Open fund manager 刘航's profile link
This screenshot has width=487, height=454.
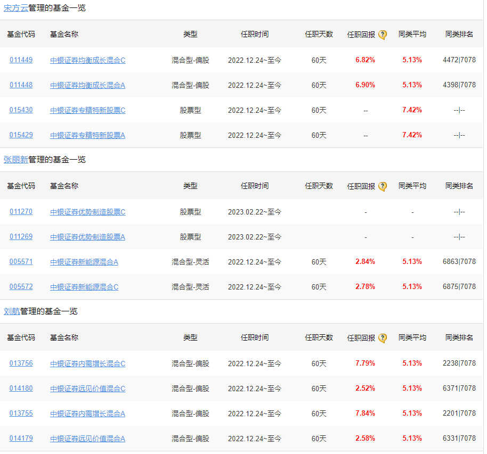(x=12, y=311)
